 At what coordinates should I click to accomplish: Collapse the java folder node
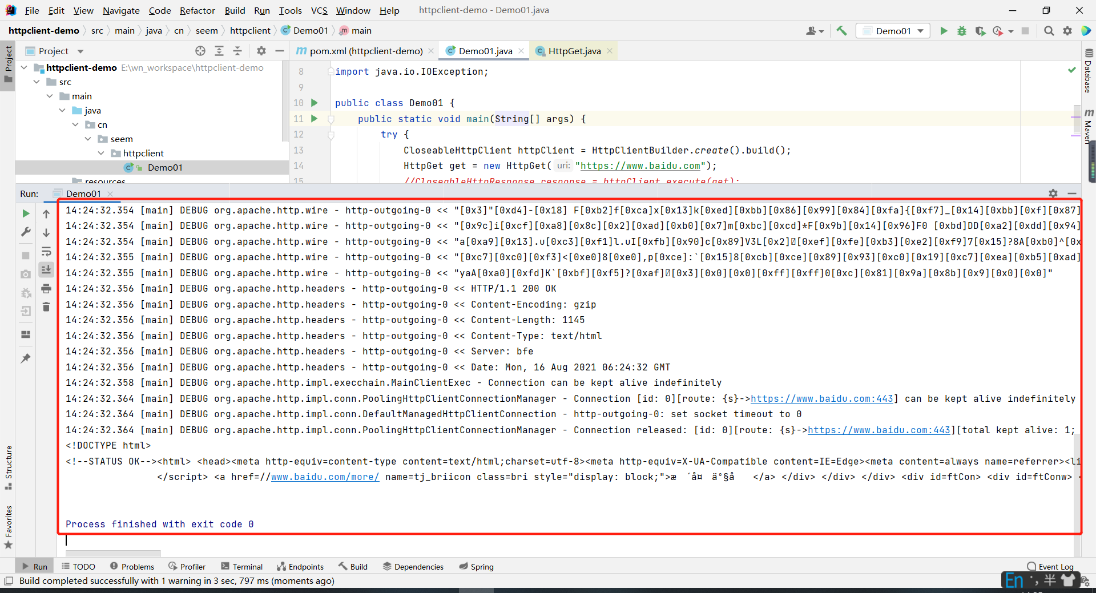(62, 110)
